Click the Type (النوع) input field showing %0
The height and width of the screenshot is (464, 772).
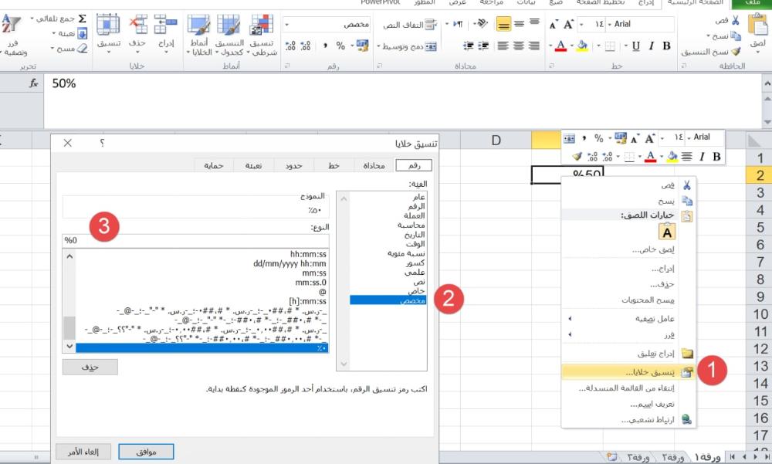[x=195, y=240]
